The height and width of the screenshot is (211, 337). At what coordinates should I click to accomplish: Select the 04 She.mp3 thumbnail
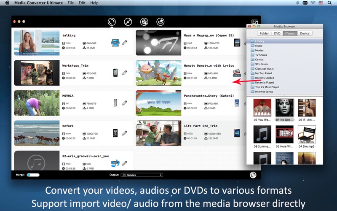pos(307,134)
